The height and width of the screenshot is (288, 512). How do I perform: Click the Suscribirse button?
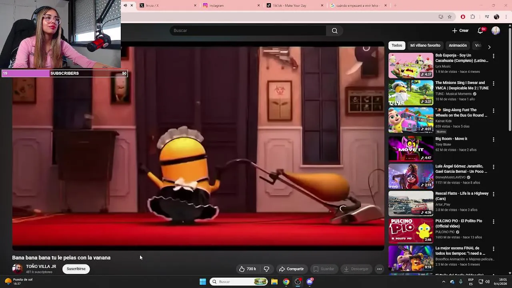(76, 269)
